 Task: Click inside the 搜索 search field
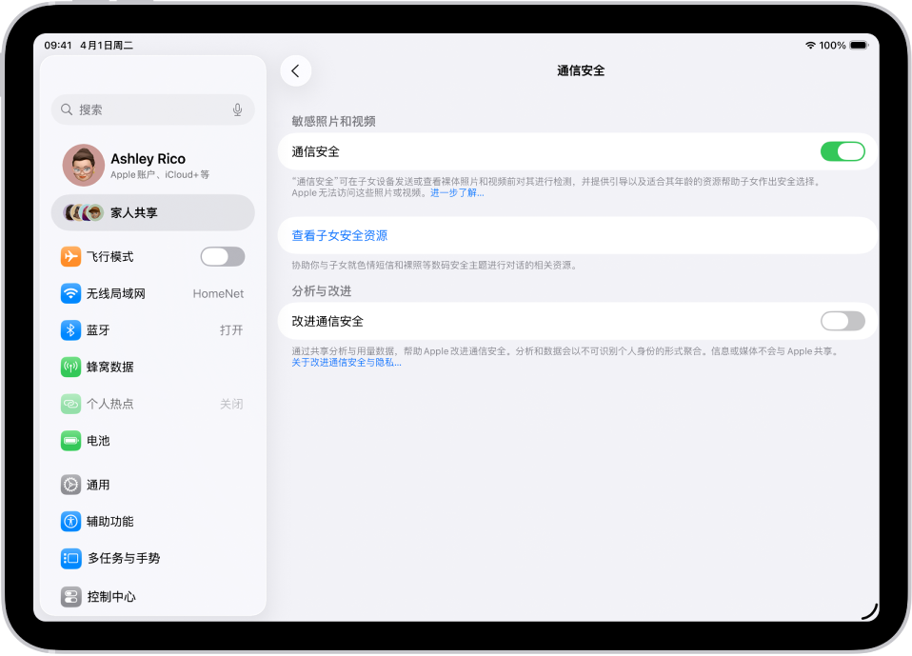tap(143, 109)
